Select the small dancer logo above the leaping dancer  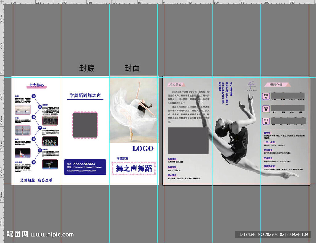252,86
